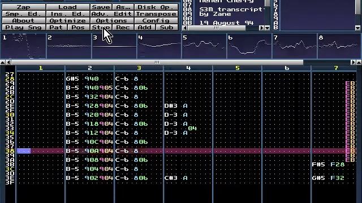Click instrument list horizontal scrollbar thumb
Image resolution: width=362 pixels, height=203 pixels.
coord(216,28)
